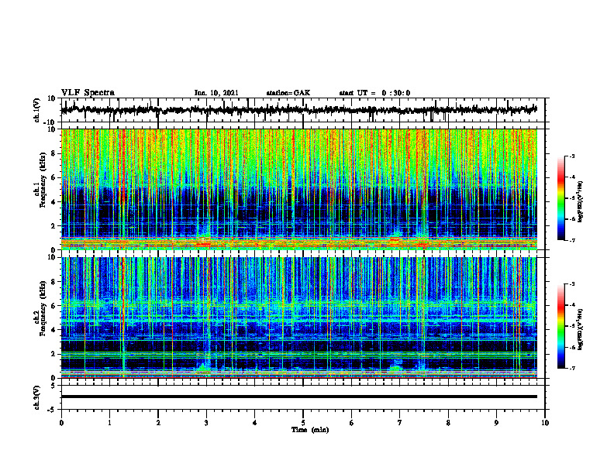Click the "6" kHz tick of ch.2 spectrogram

54,306
